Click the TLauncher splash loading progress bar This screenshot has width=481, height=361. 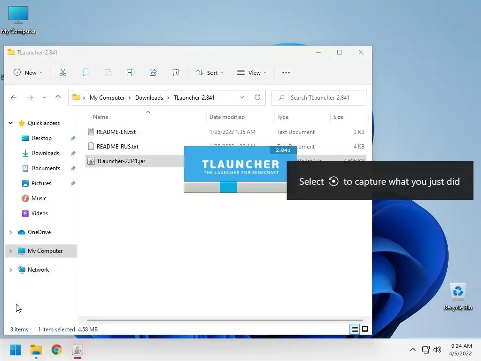tap(235, 187)
